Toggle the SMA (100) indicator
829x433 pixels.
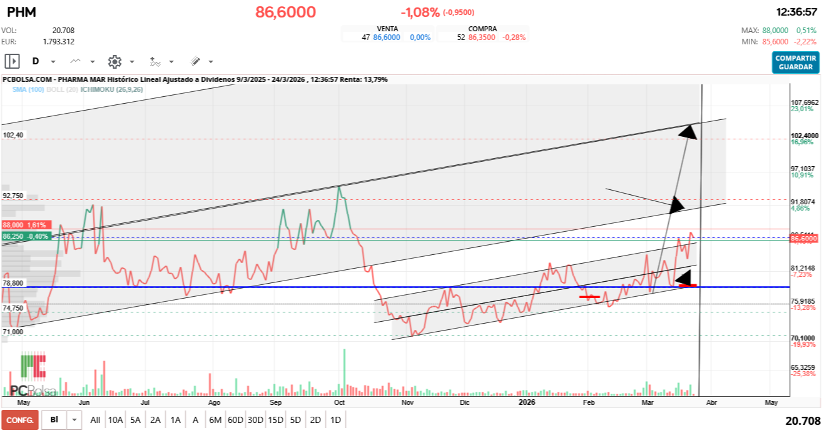[26, 89]
